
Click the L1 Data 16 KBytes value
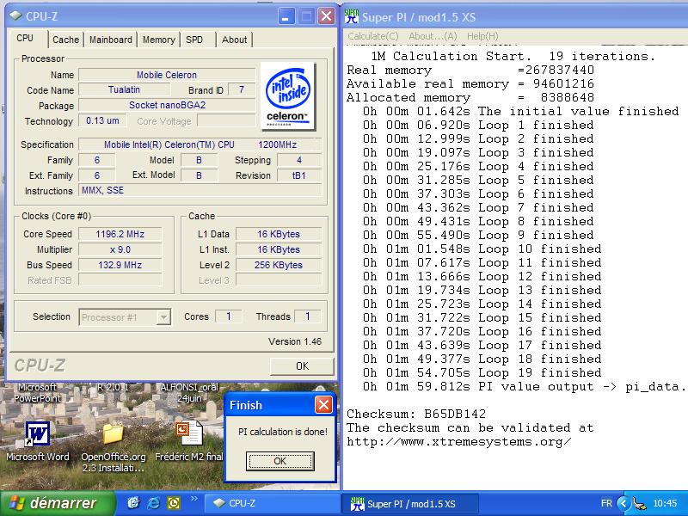[279, 234]
